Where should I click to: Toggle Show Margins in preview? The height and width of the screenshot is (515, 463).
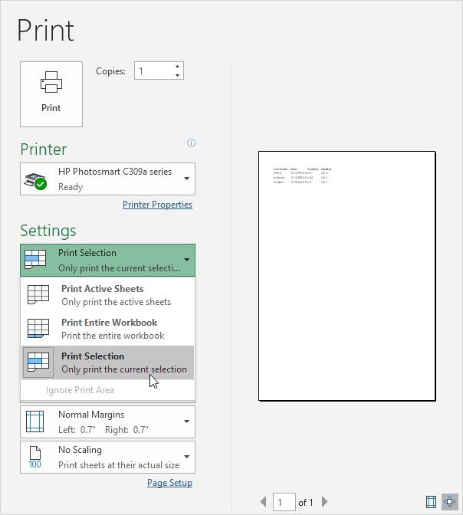pyautogui.click(x=431, y=502)
